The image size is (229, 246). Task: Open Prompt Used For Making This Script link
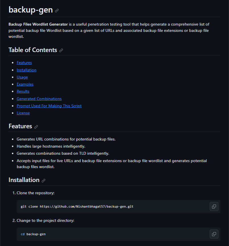click(49, 106)
